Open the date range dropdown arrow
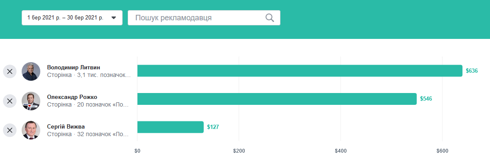The image size is (490, 167). point(114,18)
